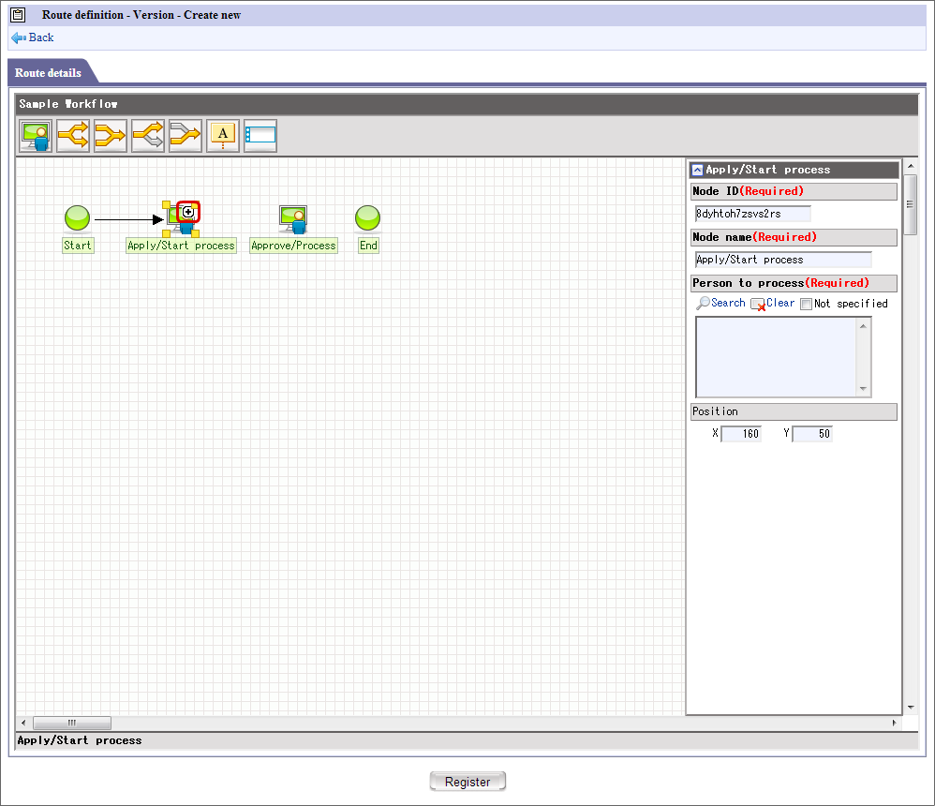Click inside the person to process list box

pos(776,357)
